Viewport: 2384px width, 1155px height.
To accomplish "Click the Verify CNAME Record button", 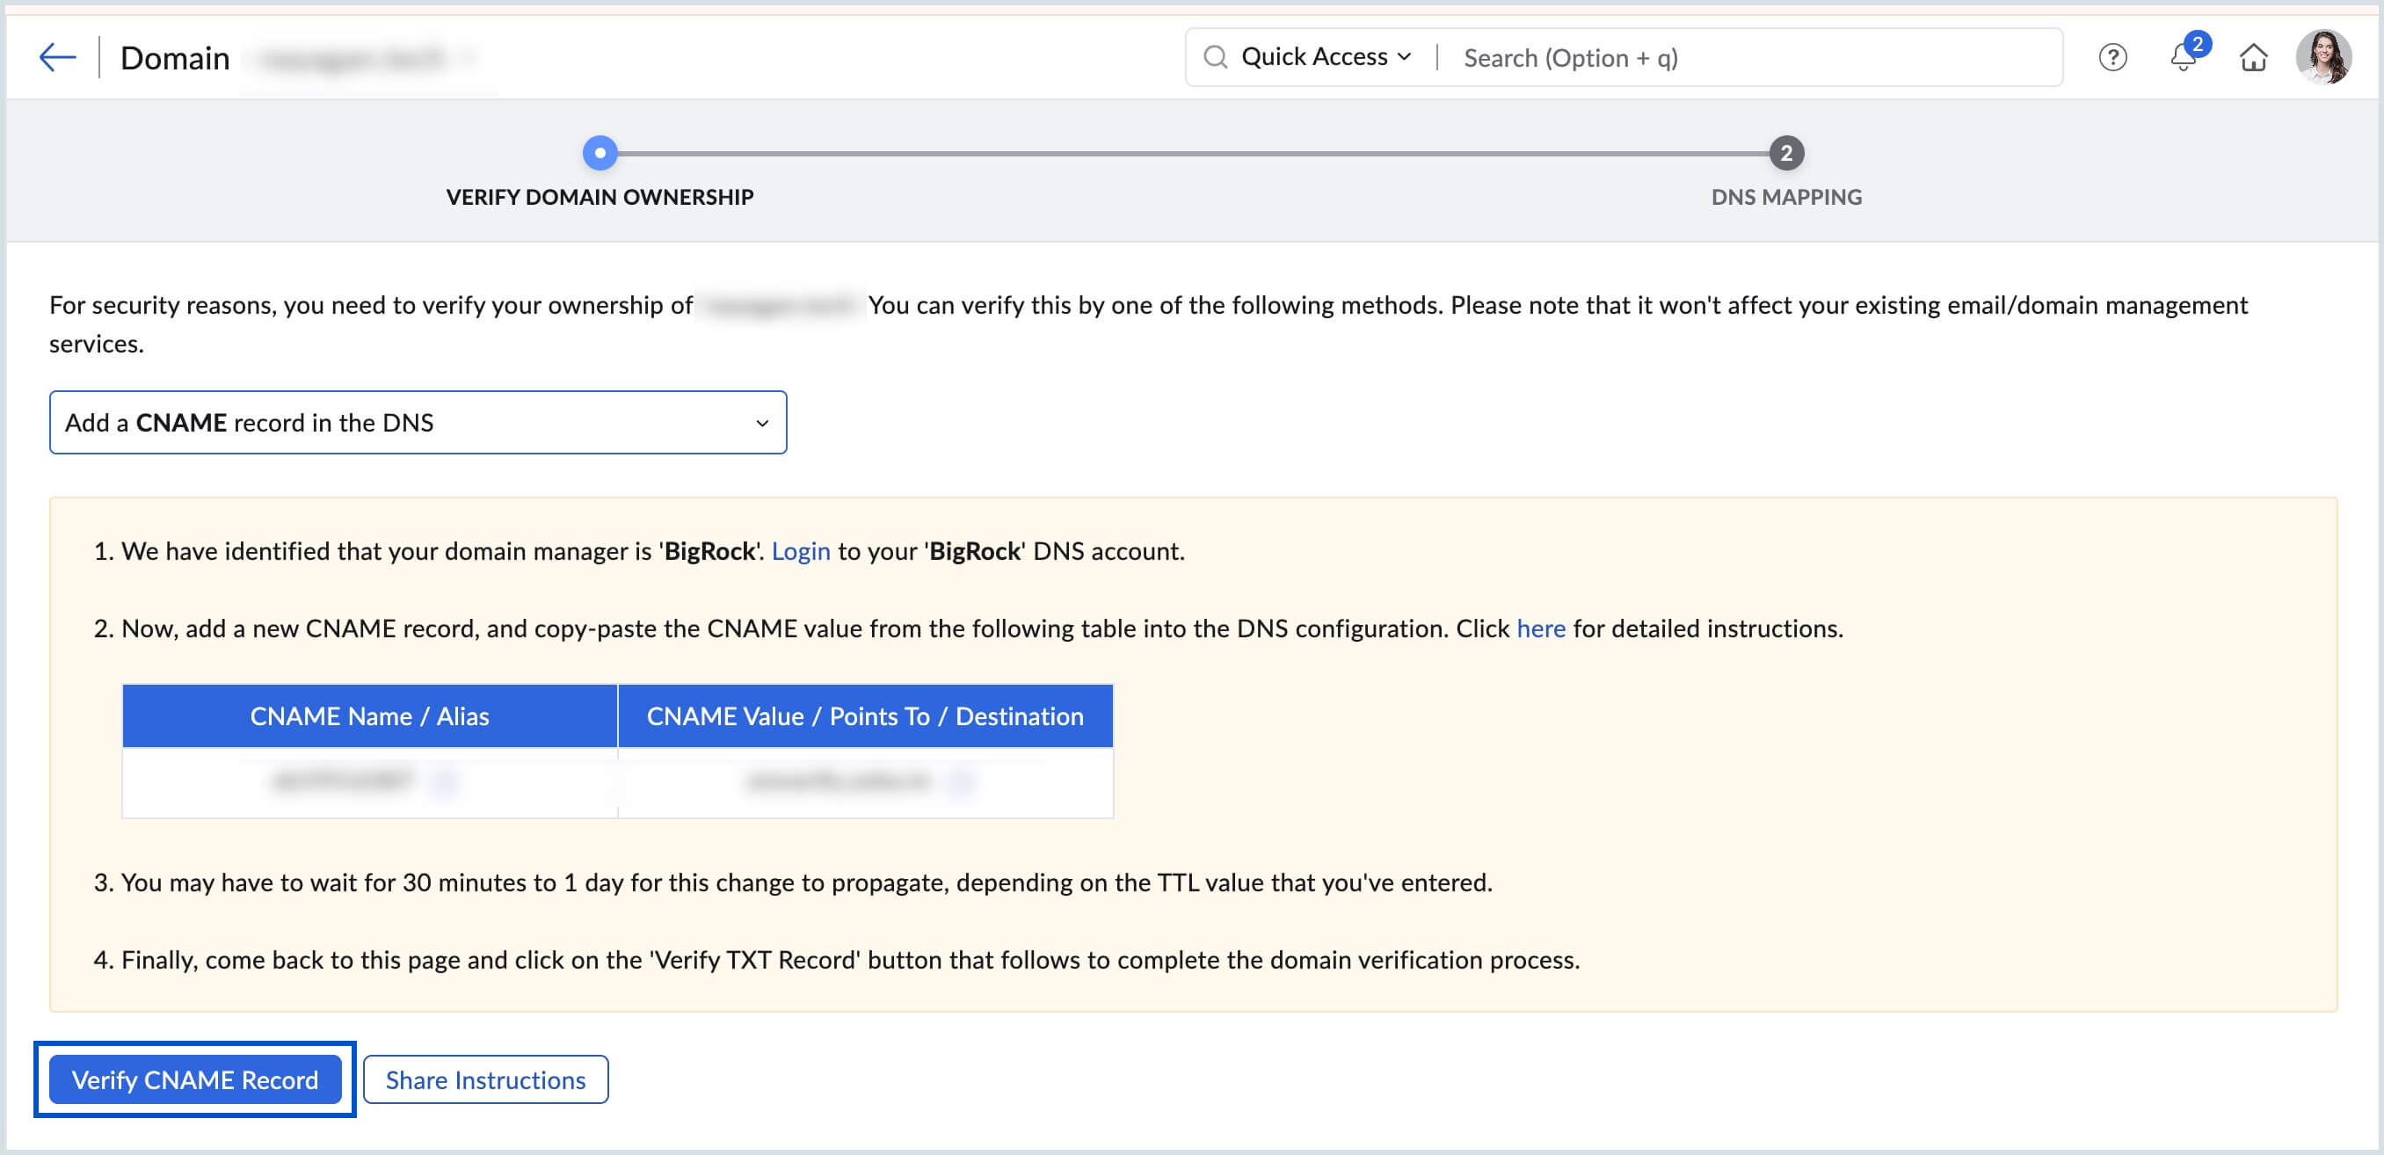I will click(x=195, y=1079).
